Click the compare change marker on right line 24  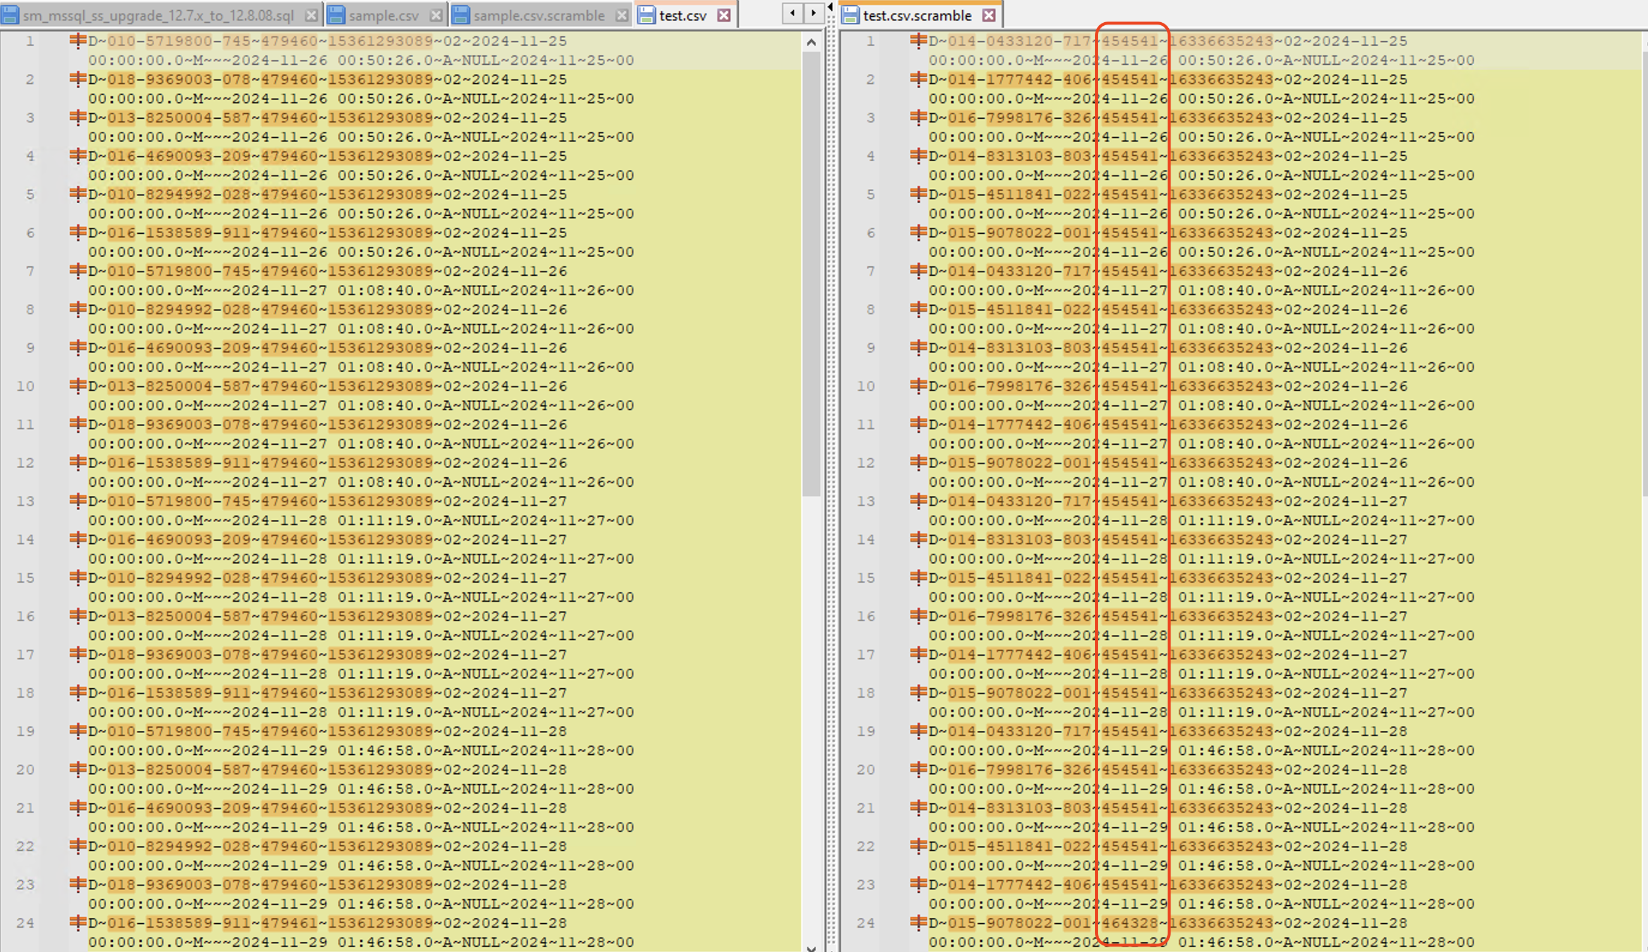918,923
